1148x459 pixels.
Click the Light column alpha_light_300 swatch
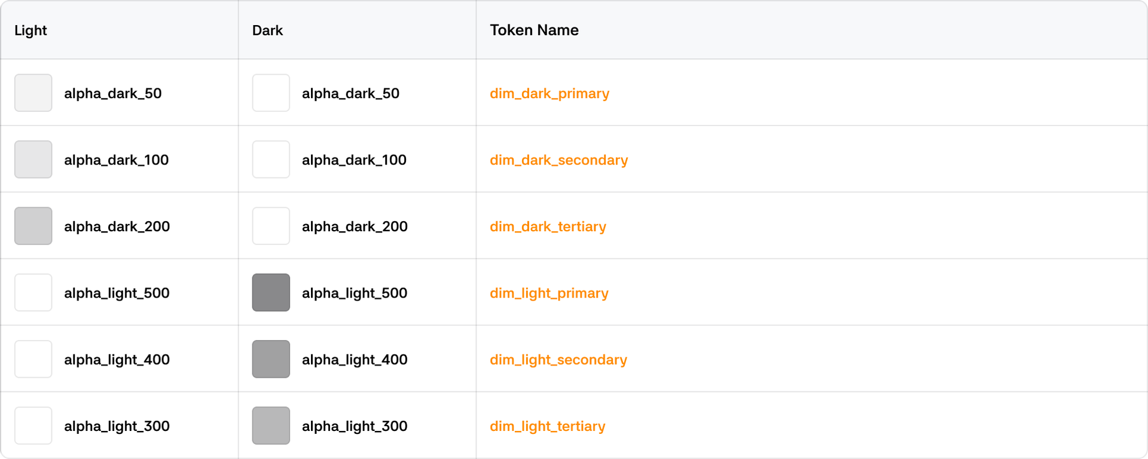pos(33,426)
